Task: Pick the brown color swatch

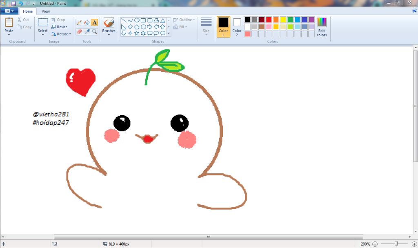Action: click(262, 27)
